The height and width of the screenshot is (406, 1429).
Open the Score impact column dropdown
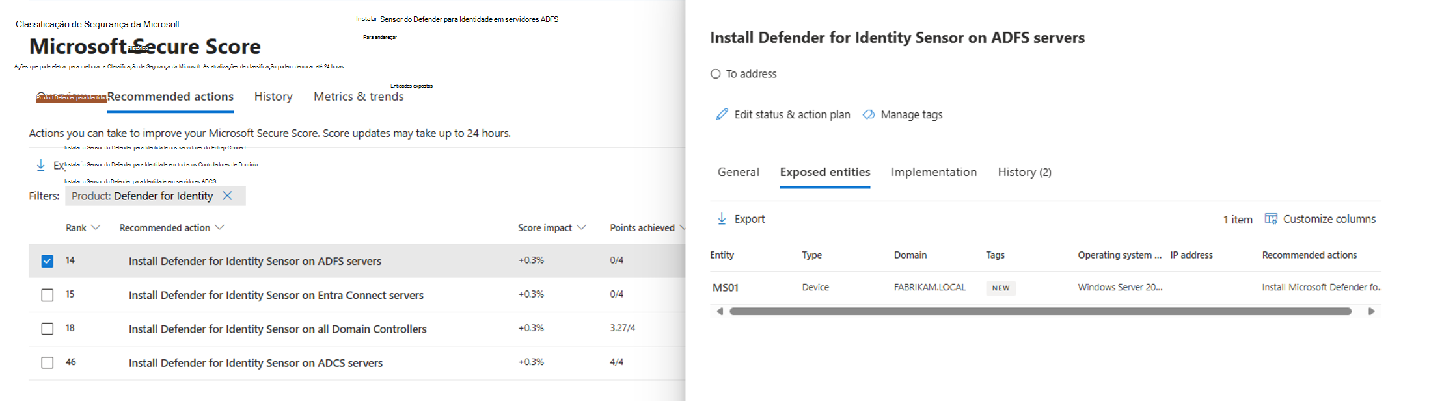[581, 227]
